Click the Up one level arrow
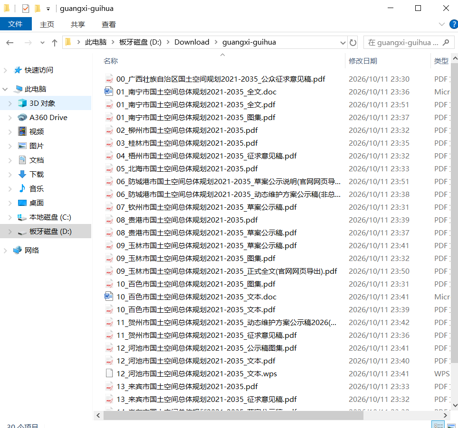The image size is (458, 428). click(x=55, y=43)
